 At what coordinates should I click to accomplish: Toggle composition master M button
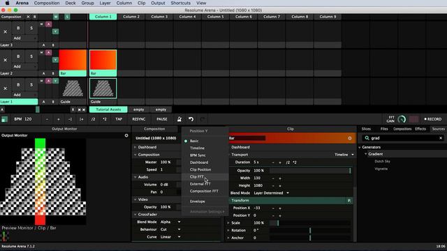[x=56, y=17]
